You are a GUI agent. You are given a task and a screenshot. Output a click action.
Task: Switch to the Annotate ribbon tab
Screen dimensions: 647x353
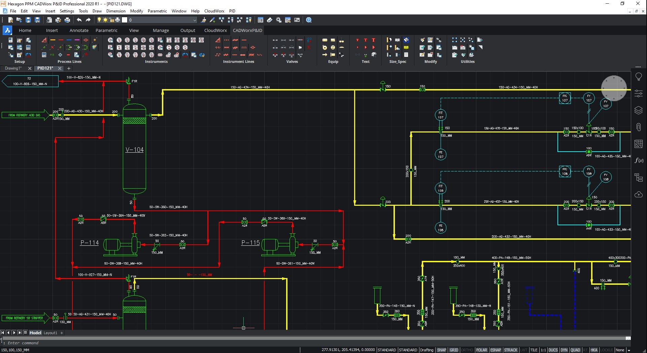click(x=79, y=30)
